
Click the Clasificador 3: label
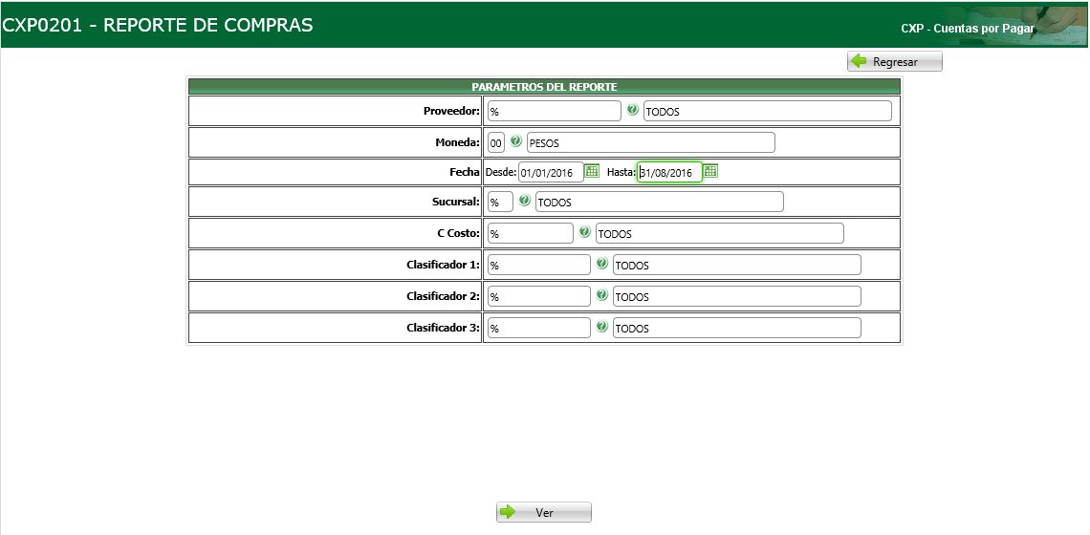pyautogui.click(x=444, y=328)
